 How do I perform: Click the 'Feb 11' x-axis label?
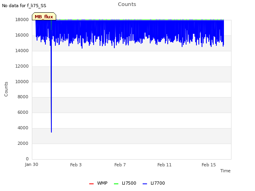pos(165,165)
